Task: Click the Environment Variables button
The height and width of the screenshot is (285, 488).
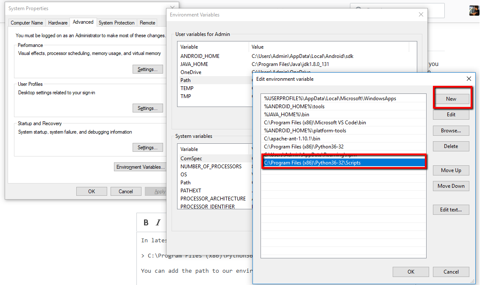Action: click(140, 167)
